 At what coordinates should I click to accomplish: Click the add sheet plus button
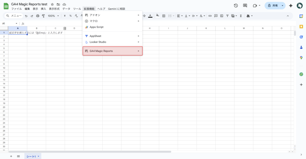[x=11, y=156]
